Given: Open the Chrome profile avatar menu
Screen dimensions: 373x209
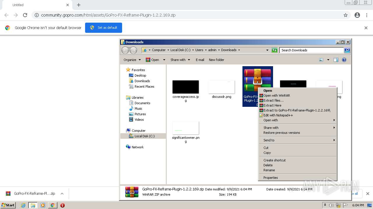Looking at the screenshot, I should (x=357, y=15).
